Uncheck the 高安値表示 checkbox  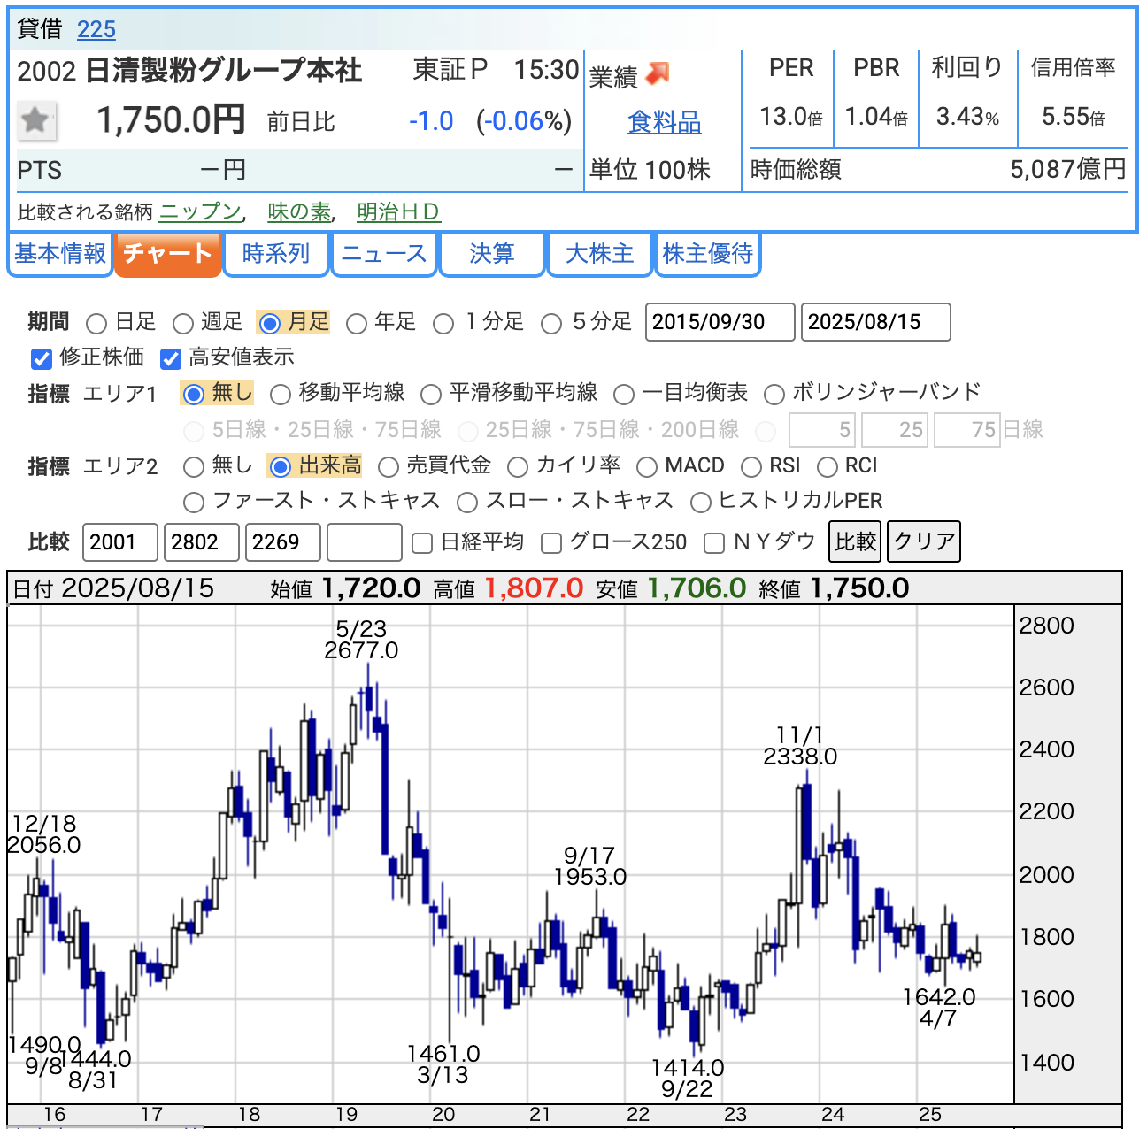pos(171,358)
